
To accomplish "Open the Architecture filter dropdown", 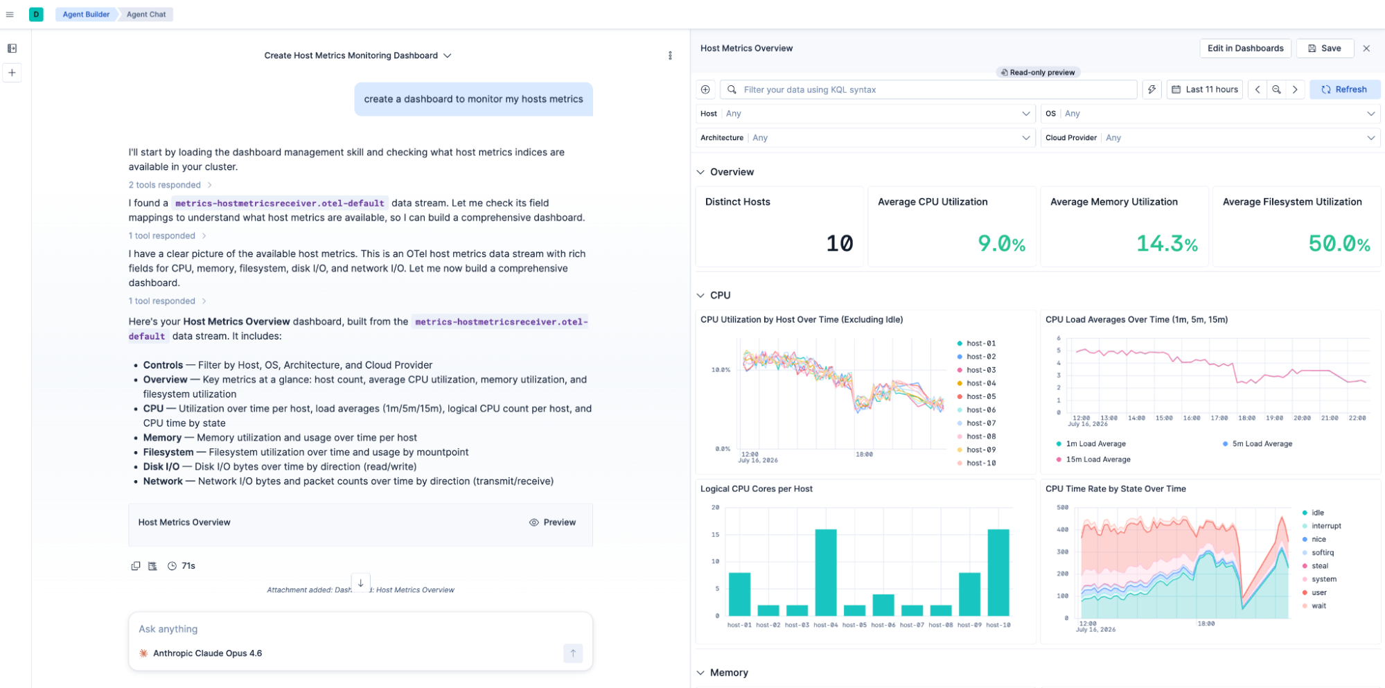I will coord(865,138).
